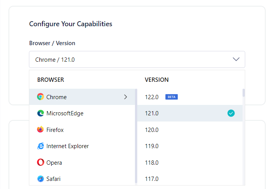Click the Internet Explorer logo icon
The image size is (278, 189).
(40, 146)
